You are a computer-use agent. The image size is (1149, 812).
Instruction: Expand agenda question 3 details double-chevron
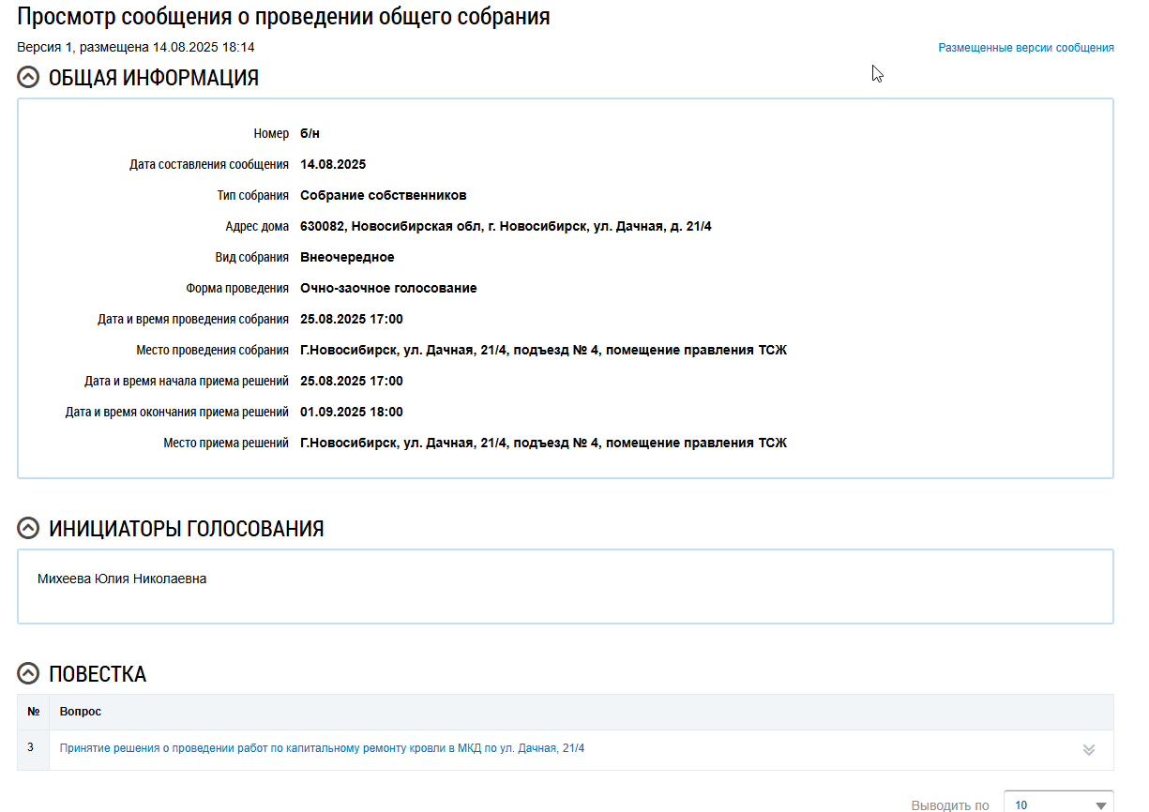[x=1088, y=750]
